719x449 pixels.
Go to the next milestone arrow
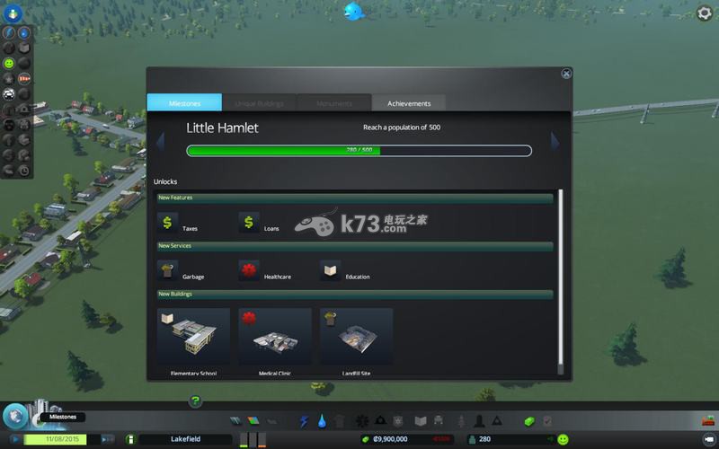tap(555, 141)
